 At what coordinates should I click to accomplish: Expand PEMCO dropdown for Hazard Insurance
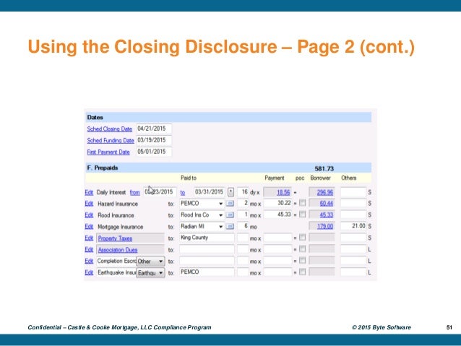(x=220, y=204)
